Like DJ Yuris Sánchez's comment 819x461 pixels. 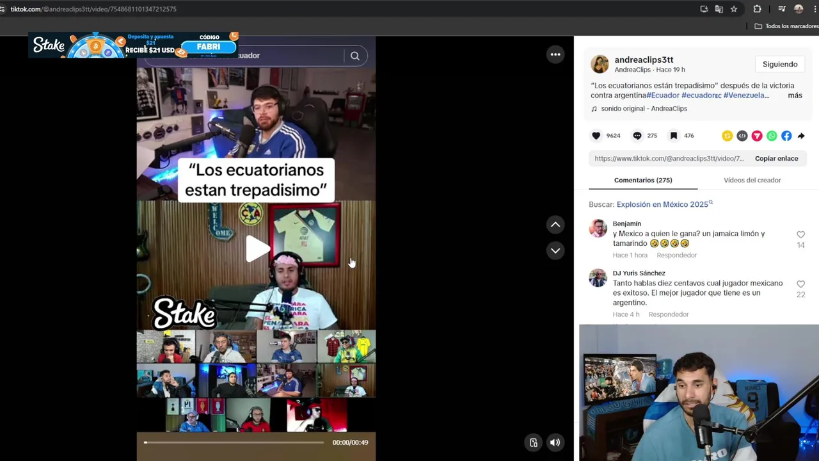click(800, 284)
